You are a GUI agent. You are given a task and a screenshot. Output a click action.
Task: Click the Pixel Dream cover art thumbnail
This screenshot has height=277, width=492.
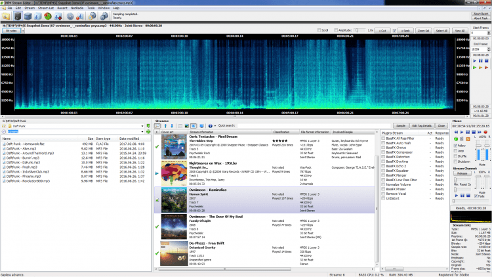(x=173, y=148)
